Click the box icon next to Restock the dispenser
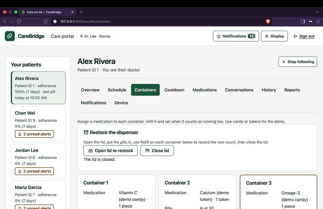 [86, 132]
